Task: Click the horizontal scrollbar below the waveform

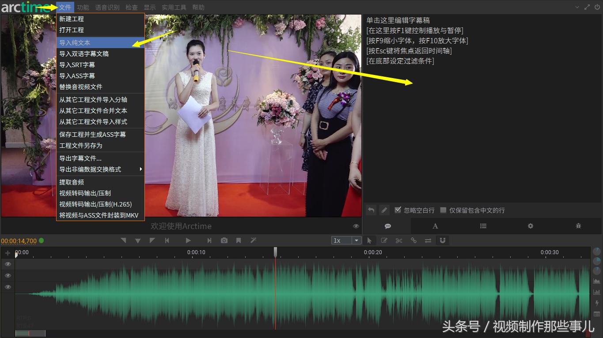Action: tap(30, 333)
